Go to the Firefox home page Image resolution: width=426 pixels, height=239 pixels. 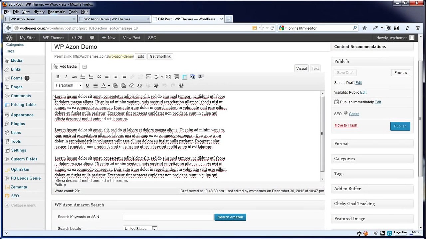coord(364,28)
